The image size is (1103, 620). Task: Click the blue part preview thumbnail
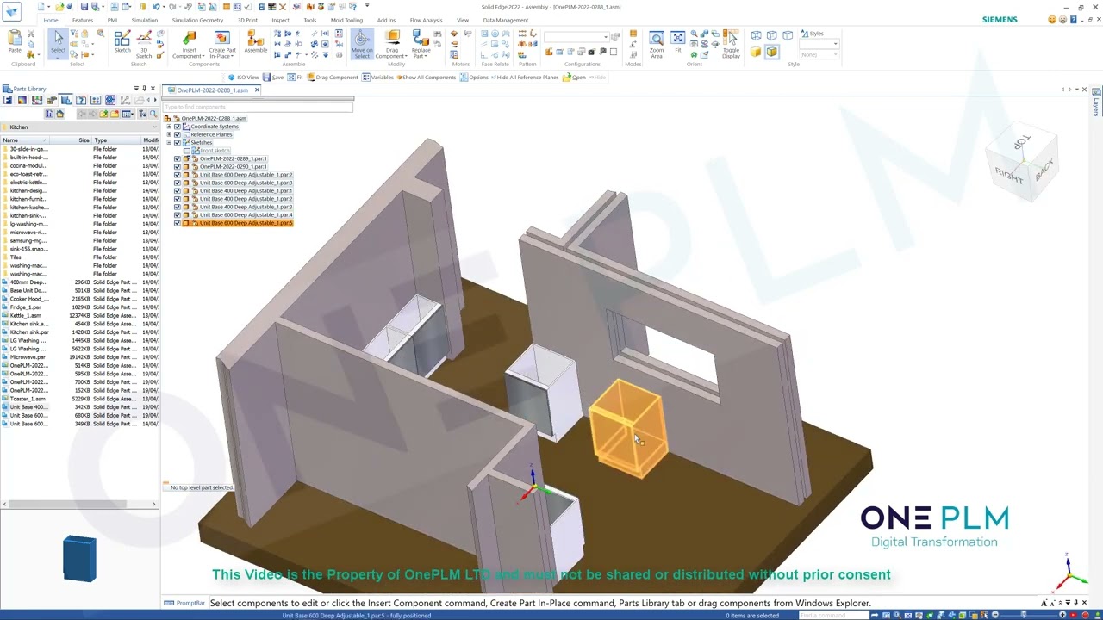click(x=79, y=558)
